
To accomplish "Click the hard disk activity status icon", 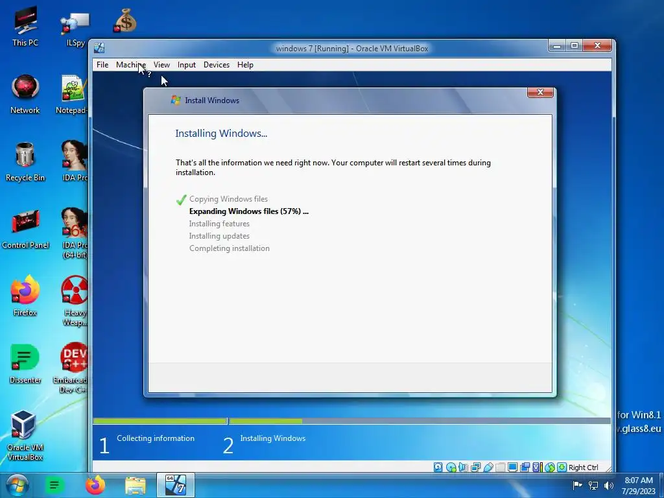I will tap(438, 467).
